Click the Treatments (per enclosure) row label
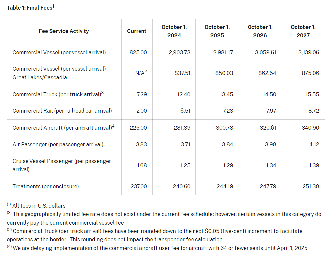The height and width of the screenshot is (254, 333). pyautogui.click(x=45, y=186)
